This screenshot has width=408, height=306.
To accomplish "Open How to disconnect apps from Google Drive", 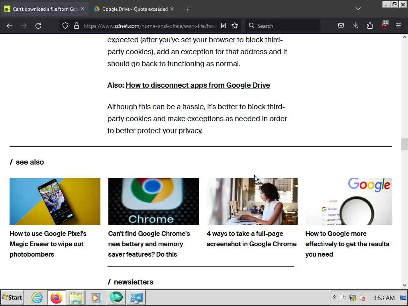I will click(x=198, y=85).
